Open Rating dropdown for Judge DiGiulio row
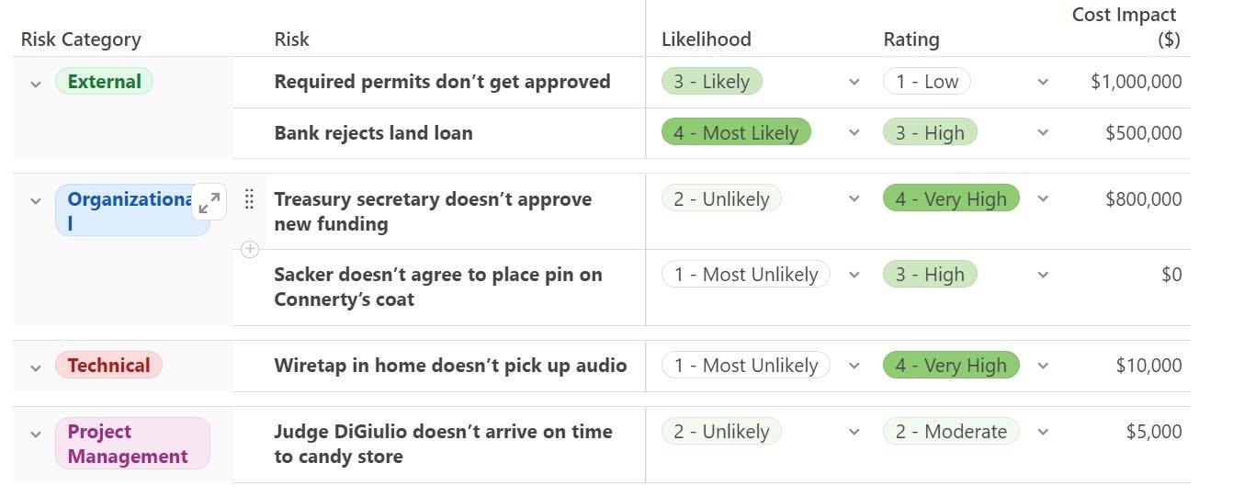The image size is (1233, 497). (1043, 432)
